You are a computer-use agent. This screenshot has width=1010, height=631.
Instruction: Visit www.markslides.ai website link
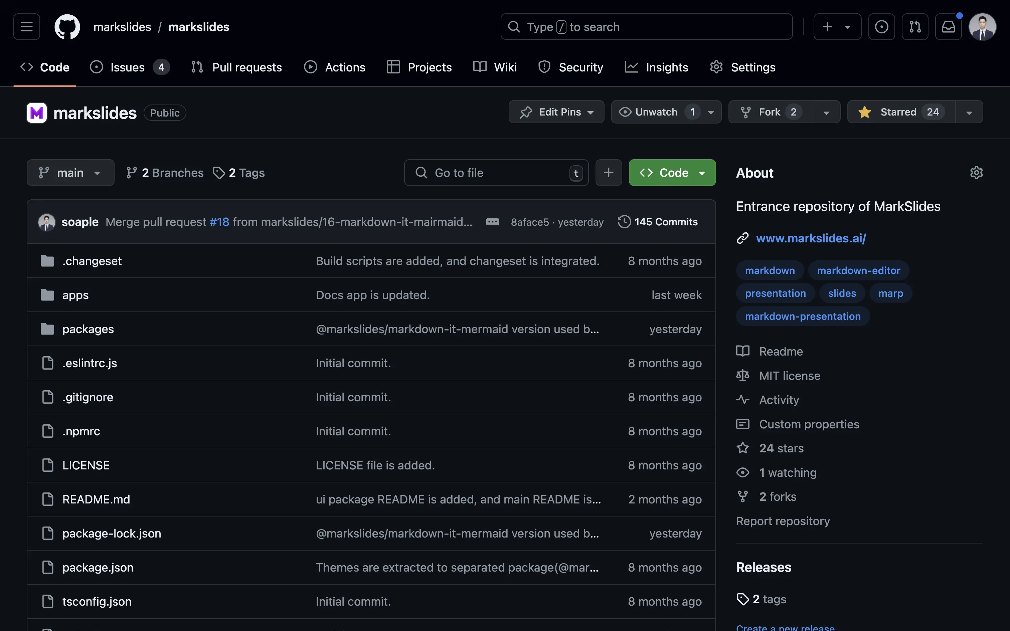point(811,238)
